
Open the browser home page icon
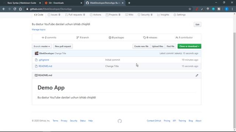(20, 9)
